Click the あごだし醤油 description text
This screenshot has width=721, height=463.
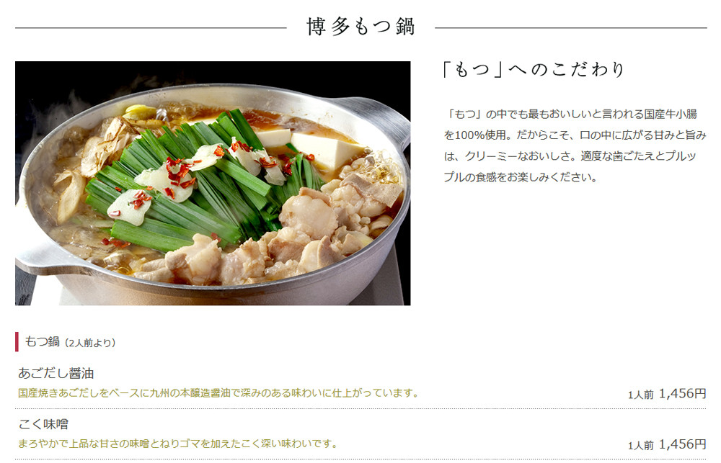tap(218, 393)
